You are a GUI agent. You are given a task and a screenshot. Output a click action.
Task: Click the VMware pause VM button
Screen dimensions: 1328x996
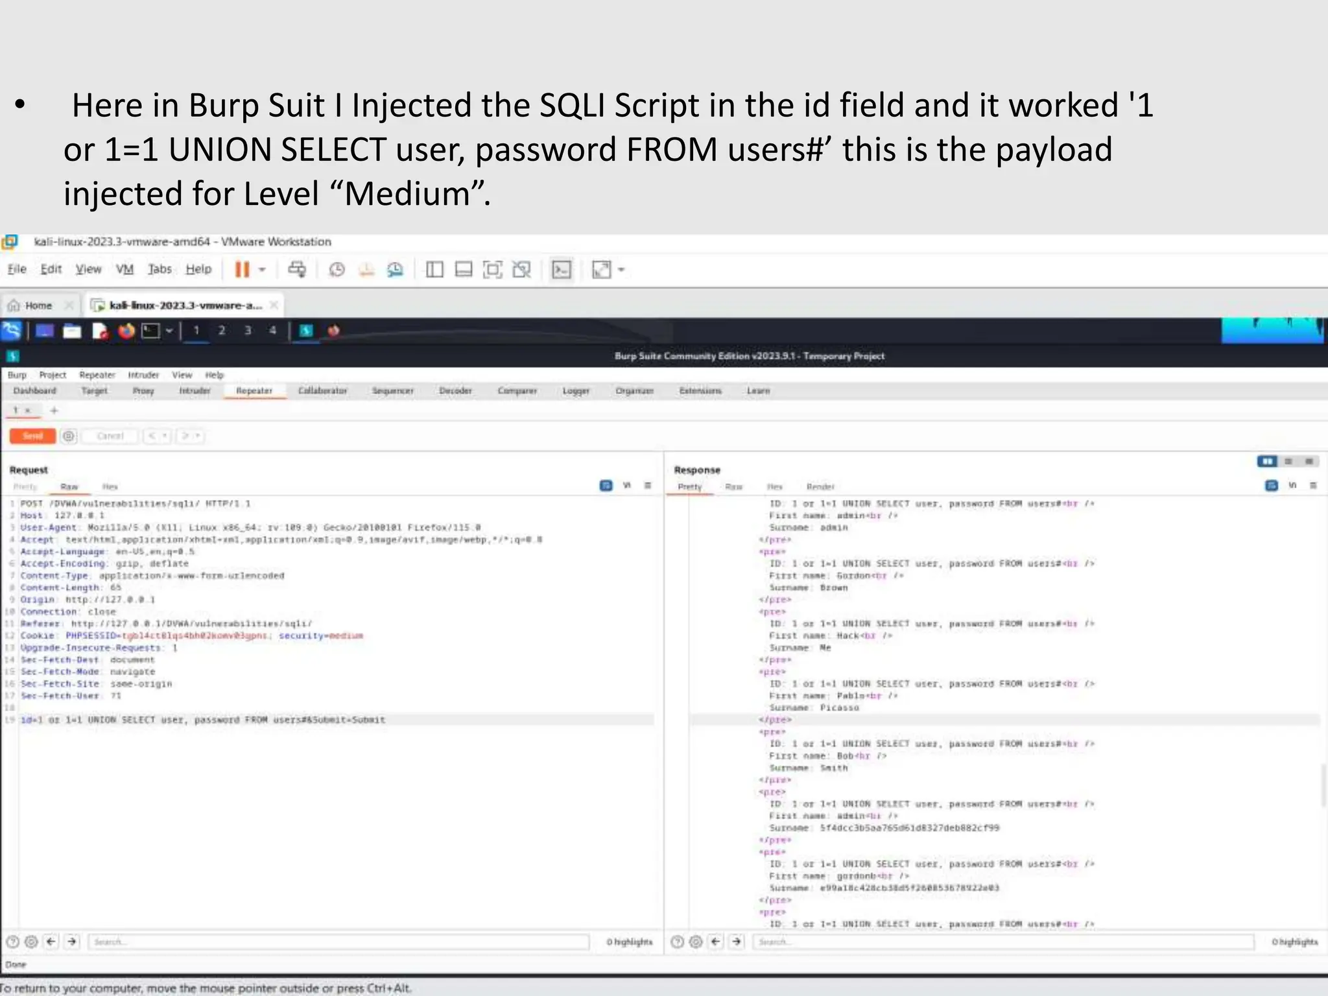(242, 270)
